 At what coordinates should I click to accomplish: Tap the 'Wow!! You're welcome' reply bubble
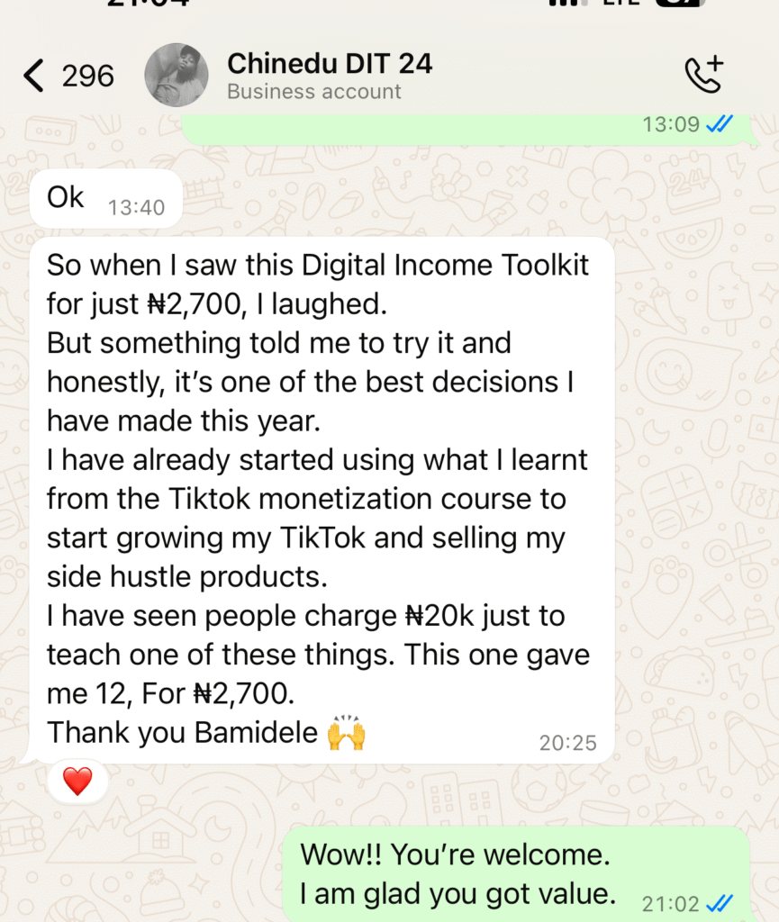(x=516, y=874)
